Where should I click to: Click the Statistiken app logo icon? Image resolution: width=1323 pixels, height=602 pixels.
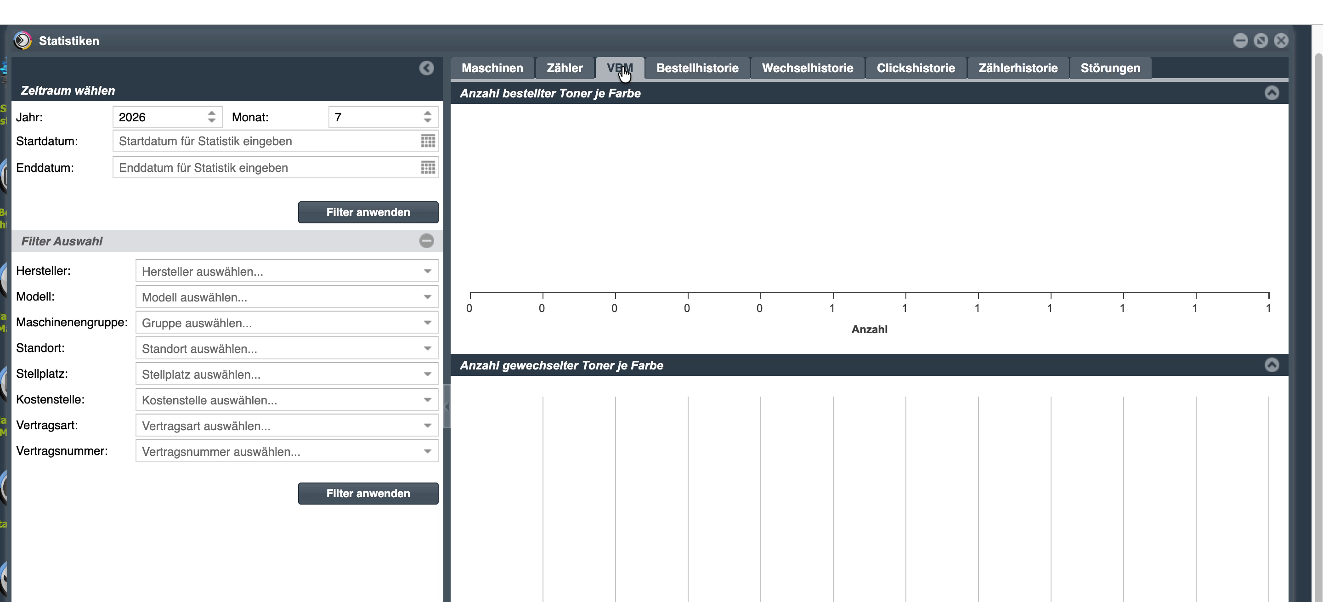[x=23, y=40]
